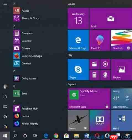Click the letter F group header
The width and height of the screenshot is (132, 140).
[14, 102]
